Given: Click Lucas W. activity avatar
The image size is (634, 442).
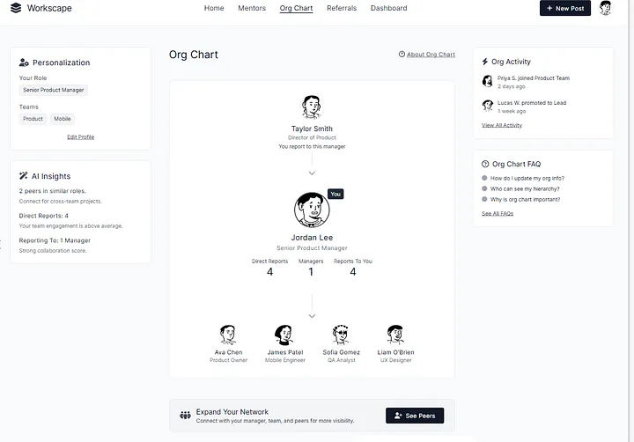Looking at the screenshot, I should [x=488, y=106].
